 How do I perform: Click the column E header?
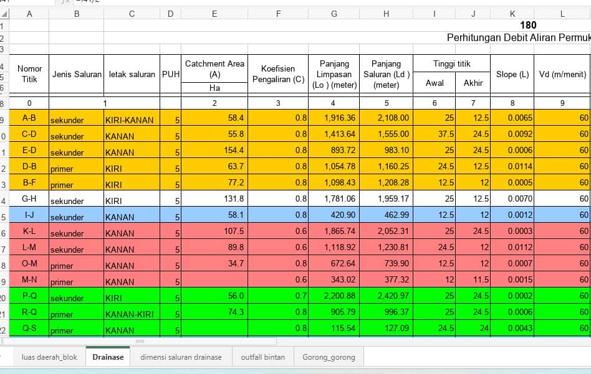point(214,14)
